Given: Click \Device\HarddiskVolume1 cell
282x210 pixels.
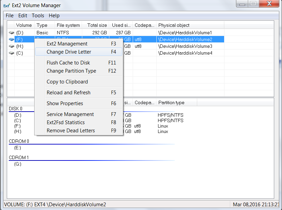Looking at the screenshot, I should (185, 33).
